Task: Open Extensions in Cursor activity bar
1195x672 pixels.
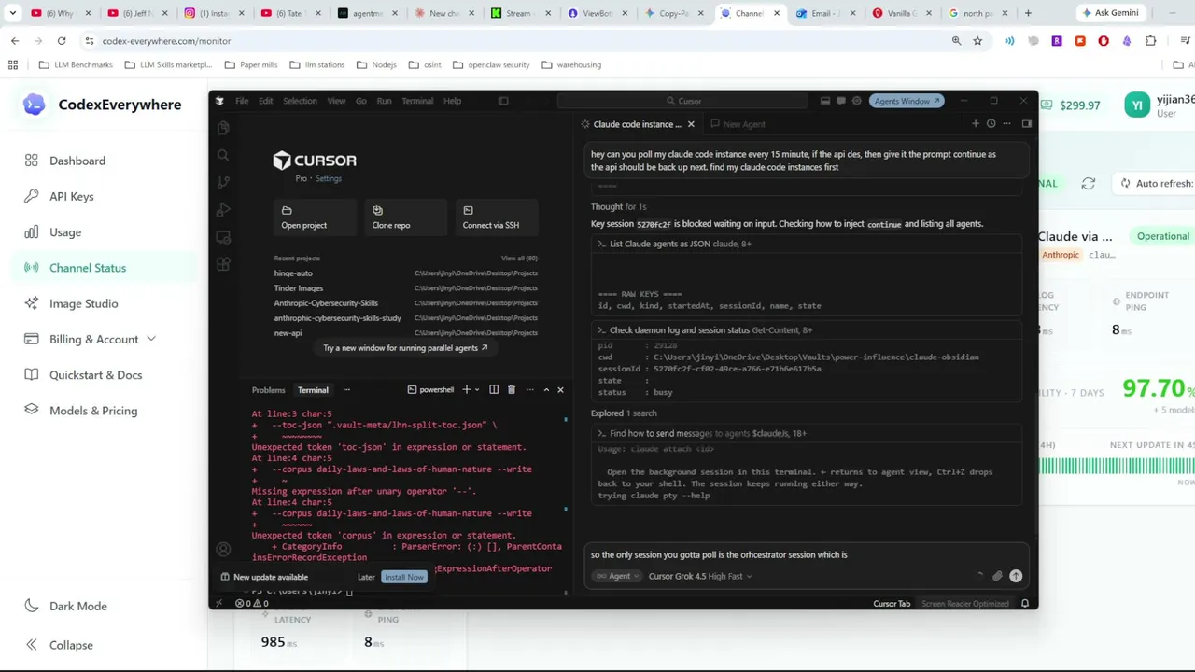Action: point(223,265)
